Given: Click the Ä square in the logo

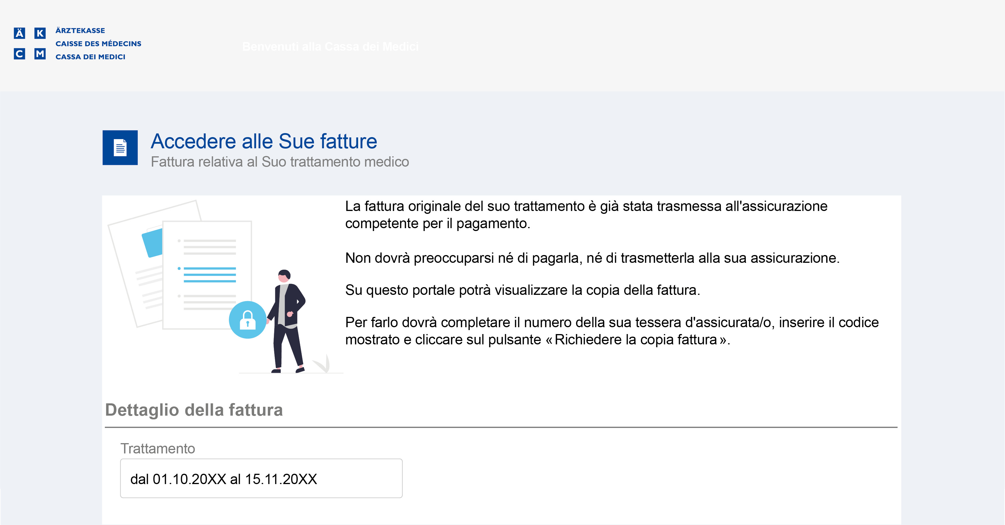Looking at the screenshot, I should click(x=19, y=33).
